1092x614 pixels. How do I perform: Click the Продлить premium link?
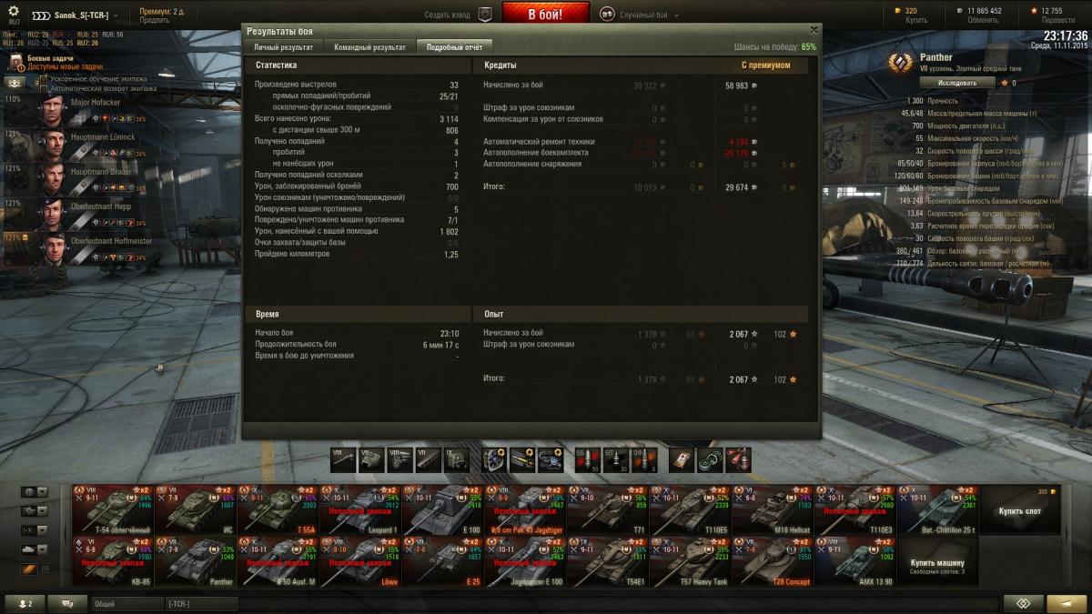click(x=154, y=20)
